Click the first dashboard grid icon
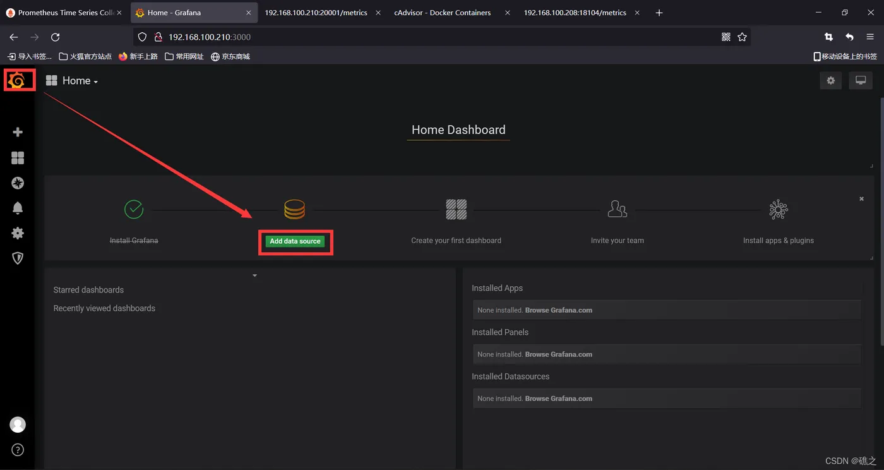884x470 pixels. coord(456,209)
